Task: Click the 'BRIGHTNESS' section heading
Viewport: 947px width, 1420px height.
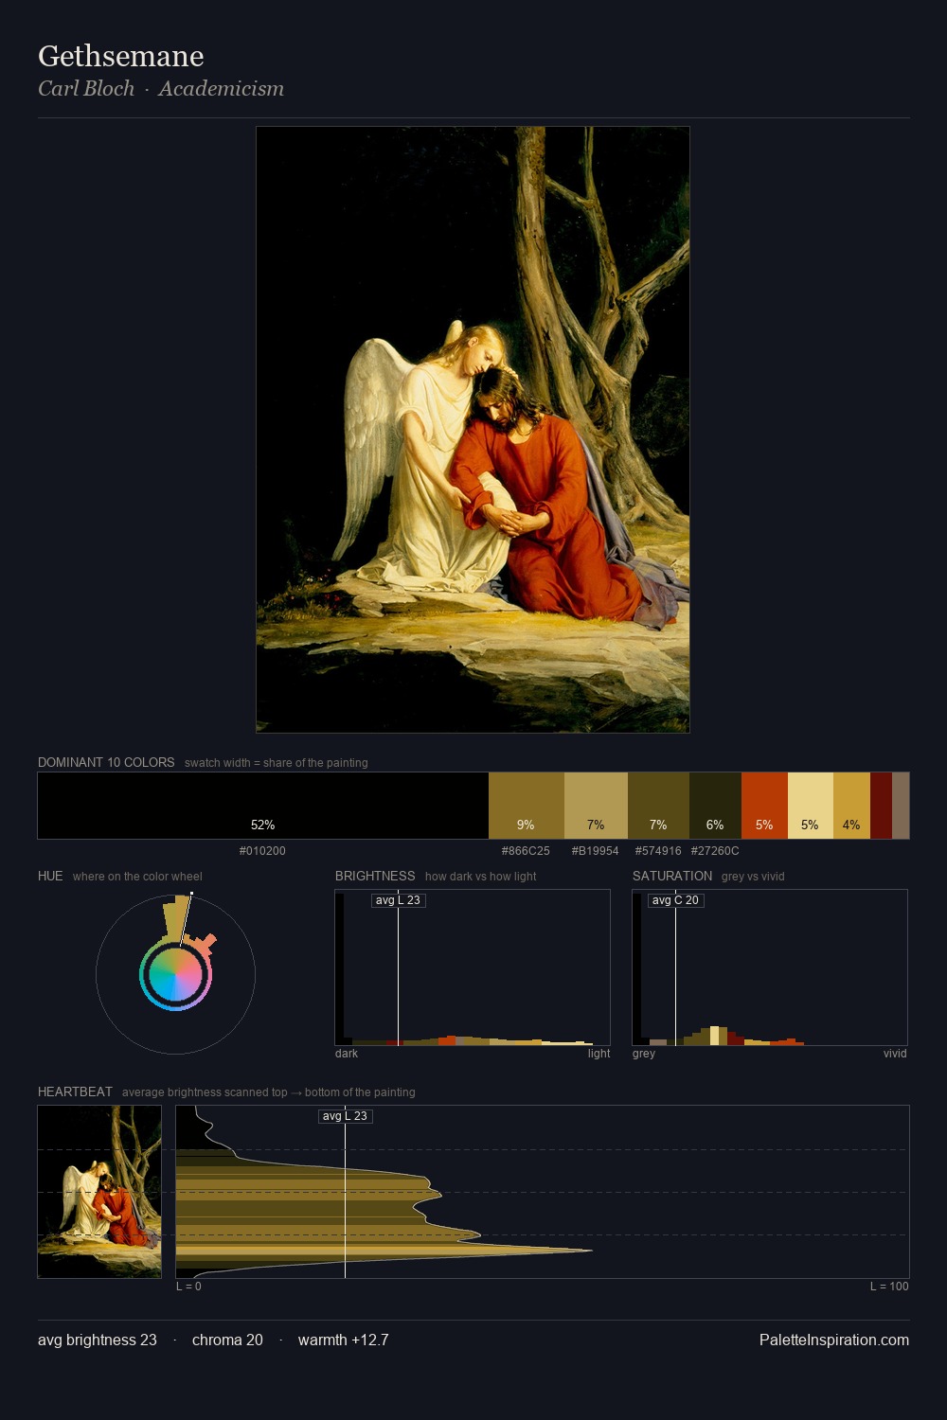Action: 375,876
